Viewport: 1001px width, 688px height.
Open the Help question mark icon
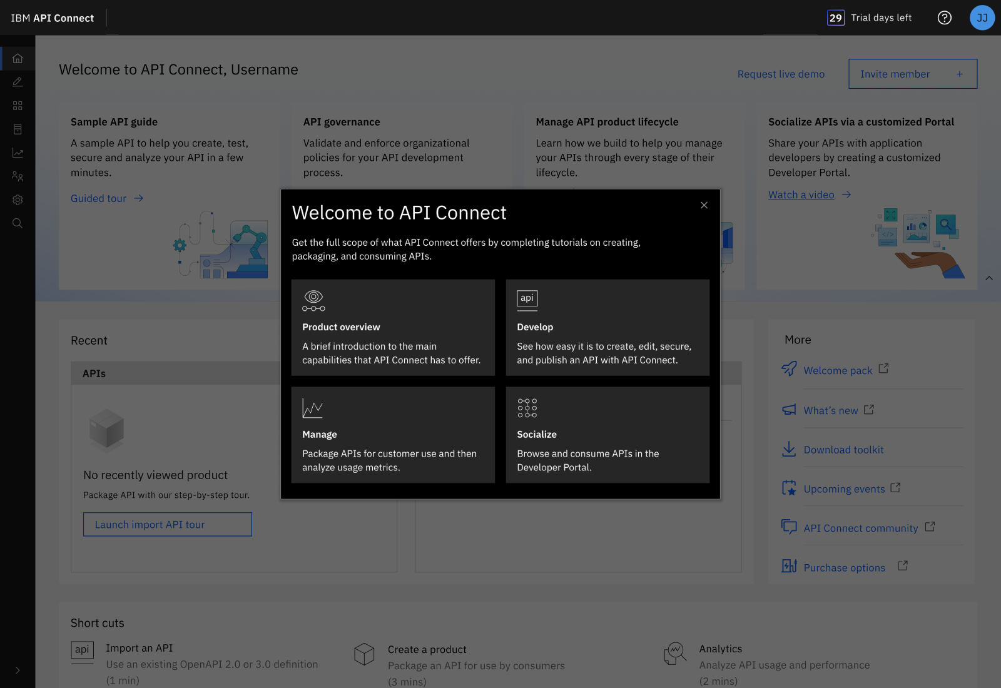pos(945,18)
